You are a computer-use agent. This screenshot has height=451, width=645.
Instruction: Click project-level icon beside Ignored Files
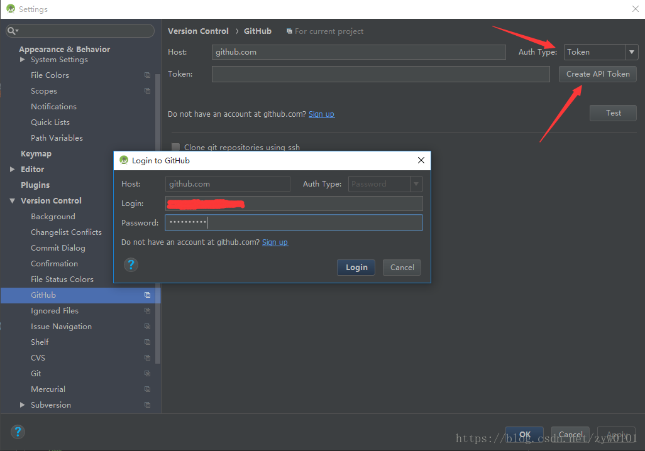147,311
